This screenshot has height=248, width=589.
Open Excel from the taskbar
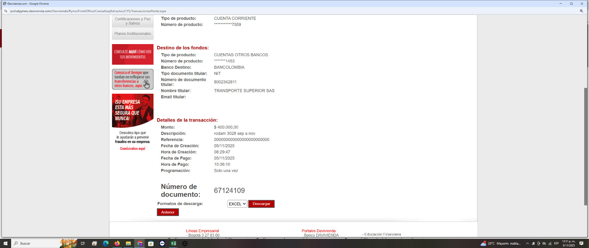173,243
